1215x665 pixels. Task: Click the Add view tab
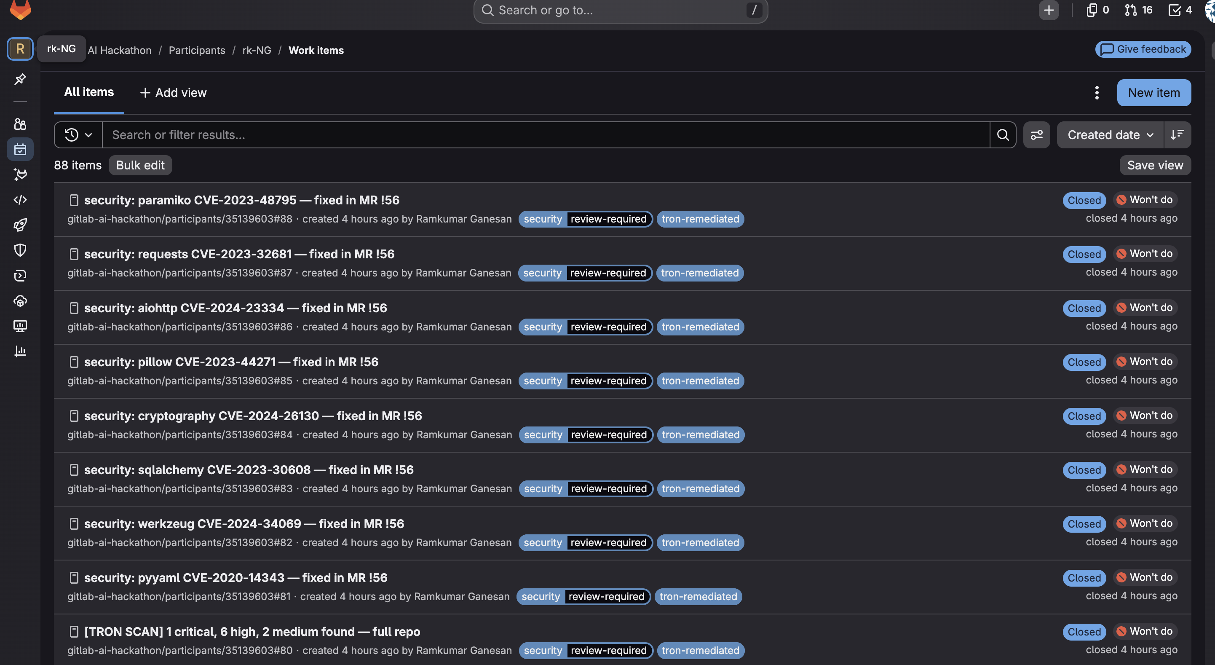click(173, 93)
